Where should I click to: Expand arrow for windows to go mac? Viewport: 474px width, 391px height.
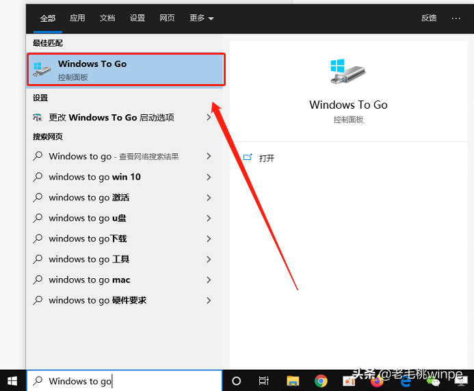pos(209,280)
